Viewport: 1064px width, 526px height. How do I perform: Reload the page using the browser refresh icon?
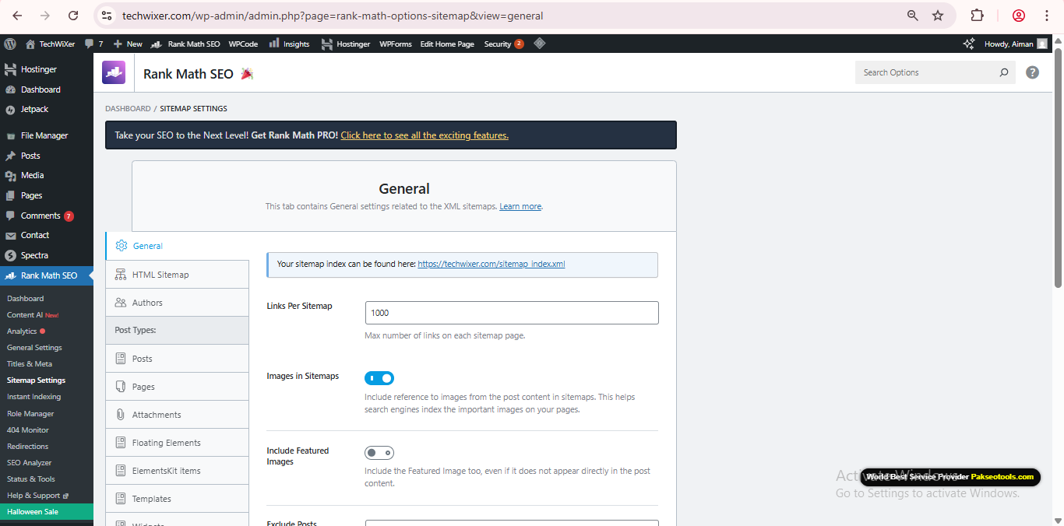(73, 16)
